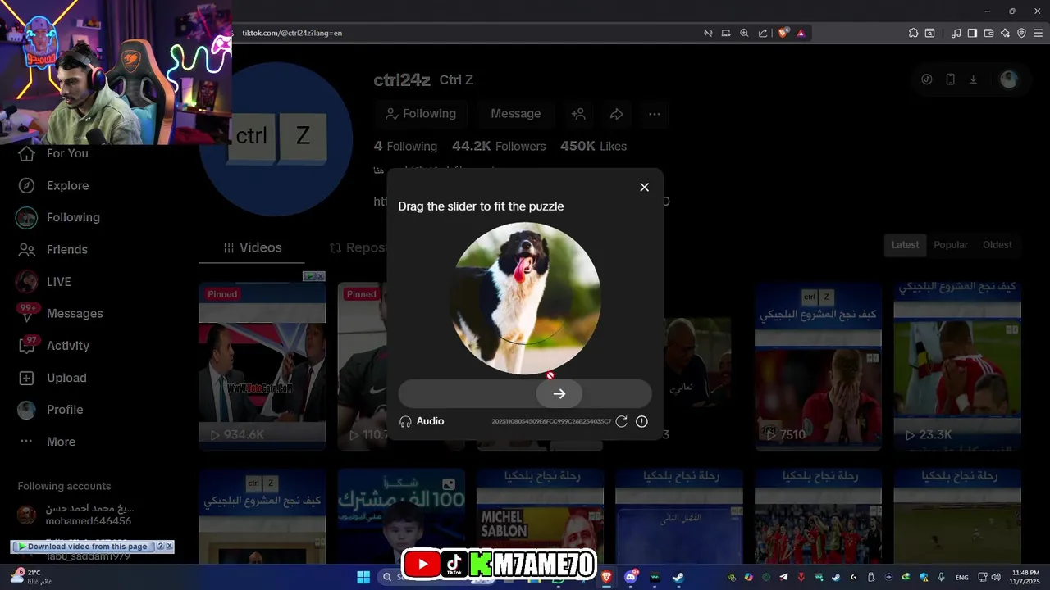This screenshot has width=1050, height=590.
Task: Click Download video from this page
Action: (x=84, y=547)
